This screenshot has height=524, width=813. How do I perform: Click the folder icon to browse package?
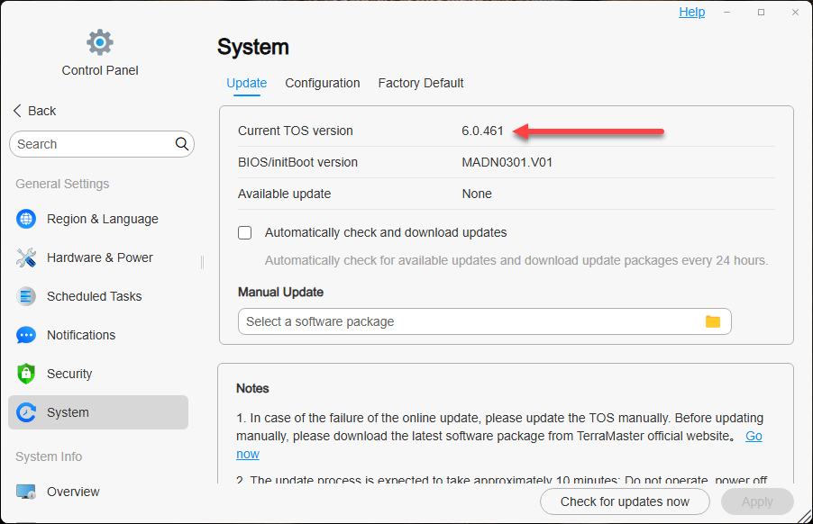click(713, 321)
